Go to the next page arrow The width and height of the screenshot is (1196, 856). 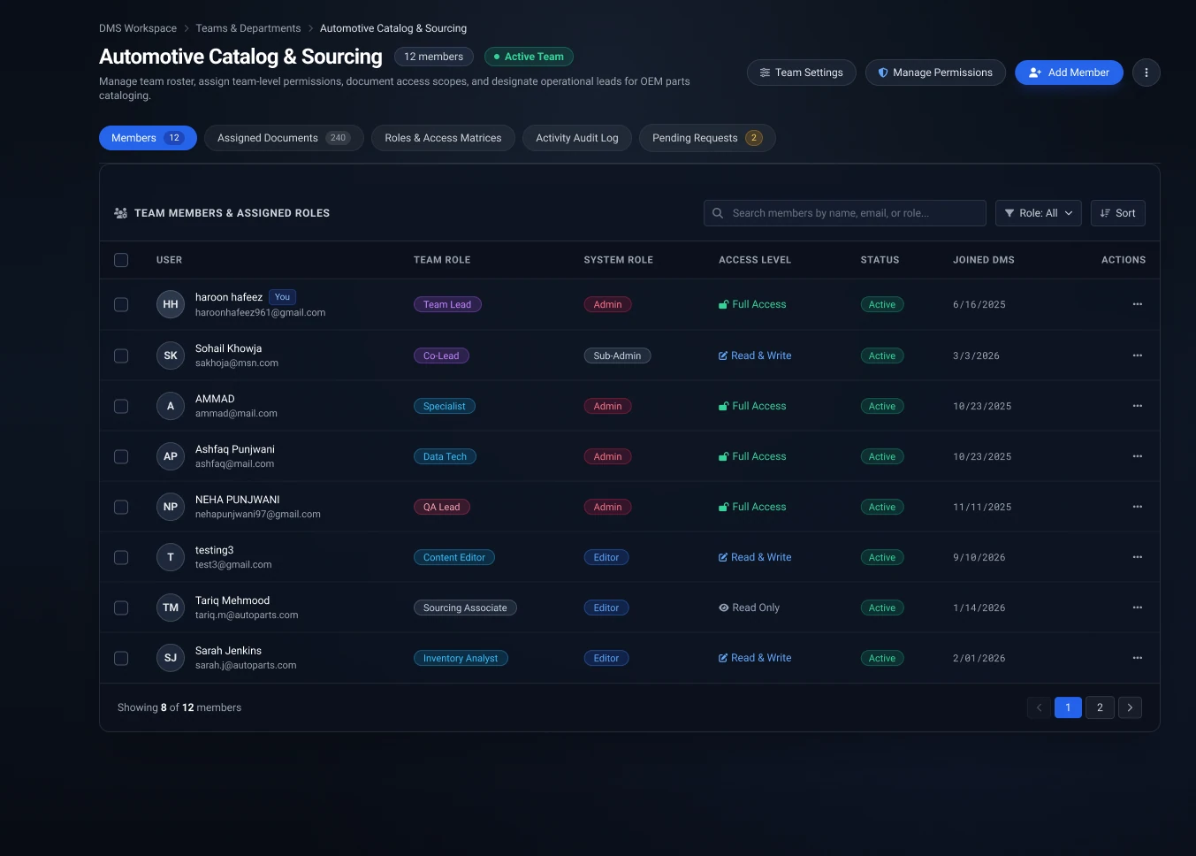1130,707
